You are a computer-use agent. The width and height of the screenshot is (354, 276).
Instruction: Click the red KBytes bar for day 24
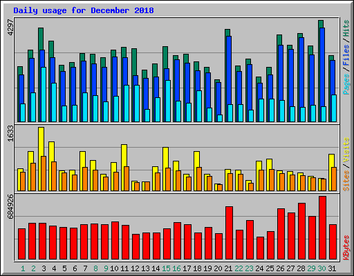[260, 248]
